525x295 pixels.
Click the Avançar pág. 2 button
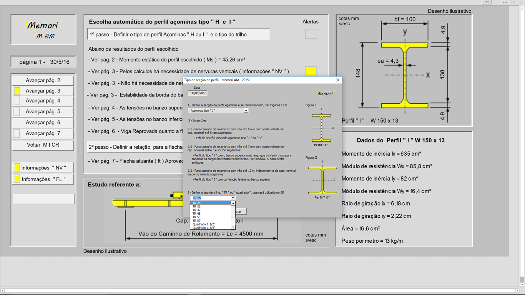click(x=43, y=80)
